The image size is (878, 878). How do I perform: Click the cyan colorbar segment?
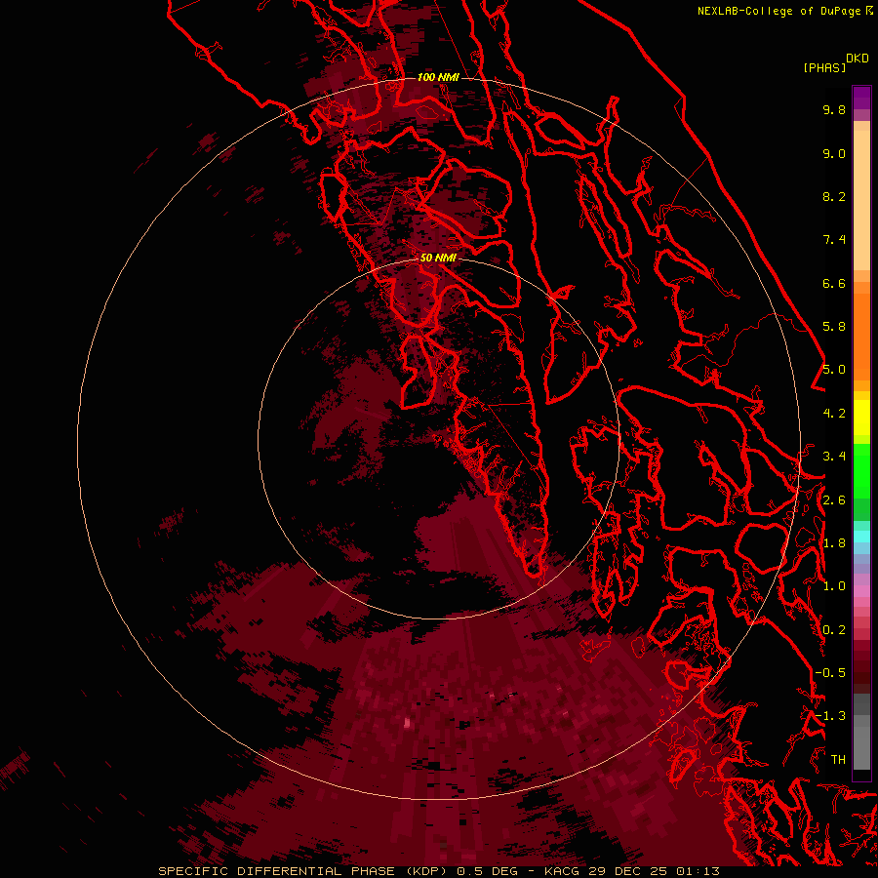point(861,536)
